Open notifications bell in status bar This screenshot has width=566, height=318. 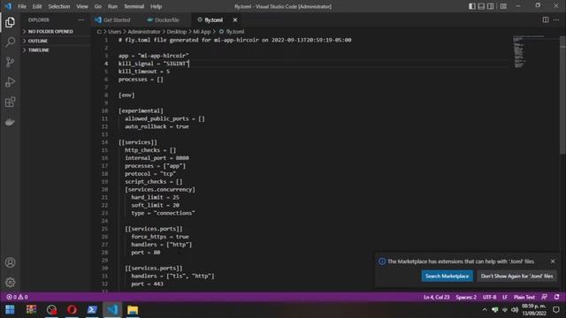point(556,297)
